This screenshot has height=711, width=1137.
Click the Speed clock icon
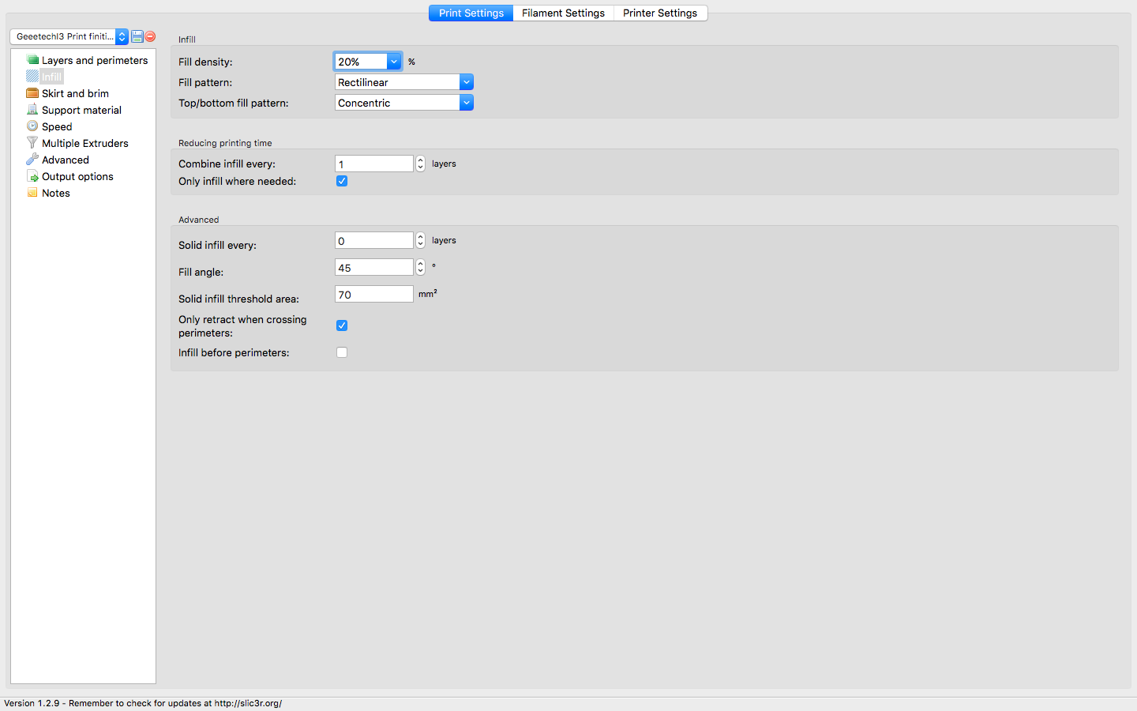coord(32,126)
